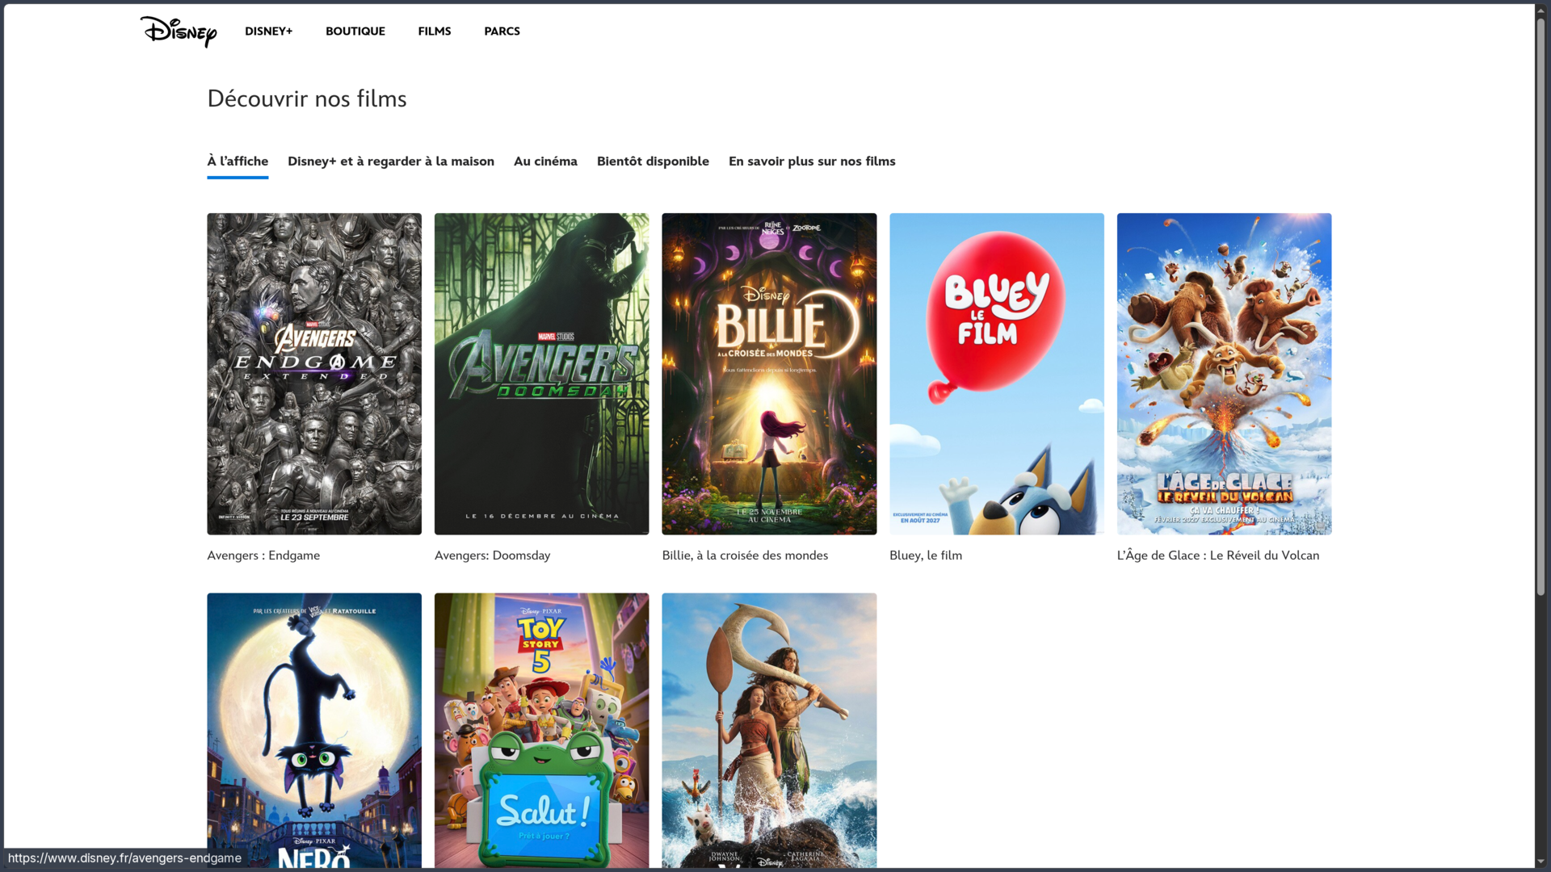The width and height of the screenshot is (1551, 872).
Task: Click the 'Avengers : Endgame' title link
Action: tap(263, 555)
